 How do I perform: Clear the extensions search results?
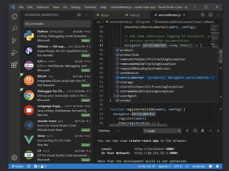[79, 15]
